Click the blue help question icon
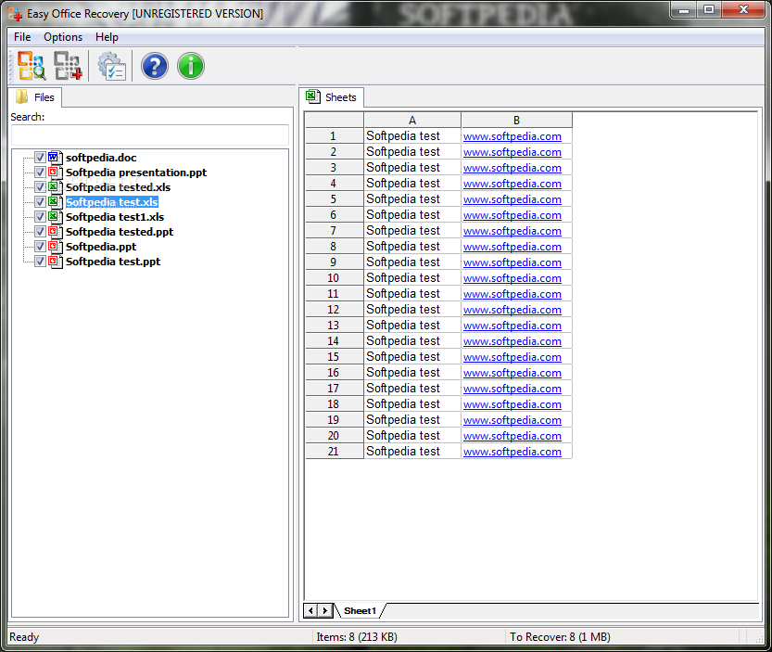 155,66
